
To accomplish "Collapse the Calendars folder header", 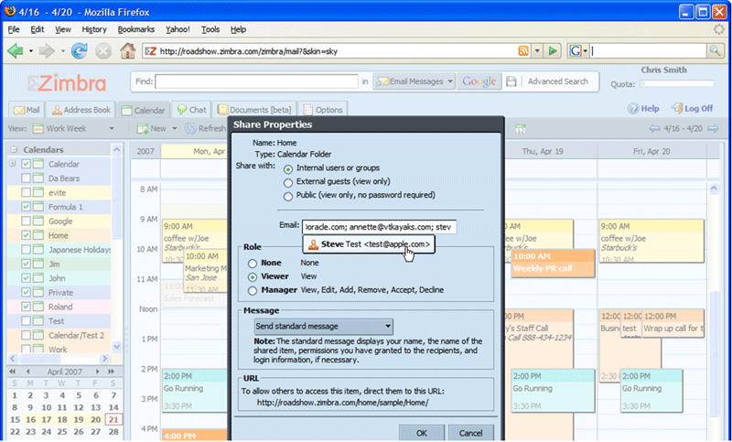I will [14, 150].
